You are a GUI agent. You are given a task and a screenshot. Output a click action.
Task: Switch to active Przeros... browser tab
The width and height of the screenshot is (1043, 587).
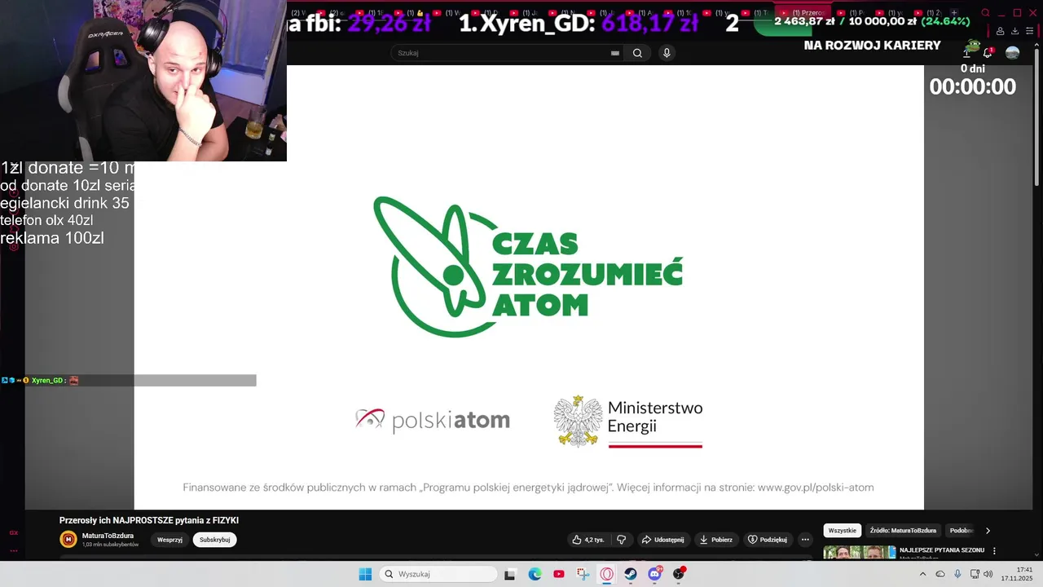click(803, 13)
